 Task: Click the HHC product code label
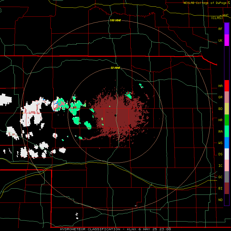(225, 15)
